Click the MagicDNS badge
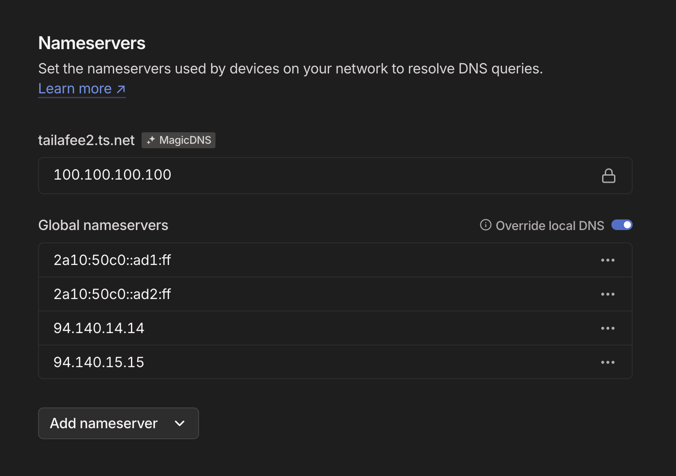 pos(178,140)
